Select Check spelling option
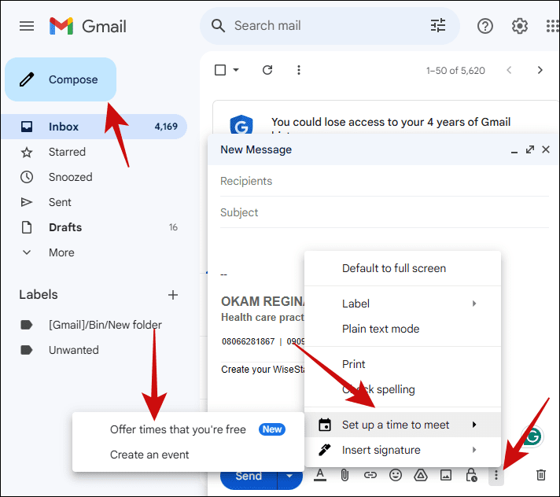Image resolution: width=560 pixels, height=497 pixels. tap(403, 389)
